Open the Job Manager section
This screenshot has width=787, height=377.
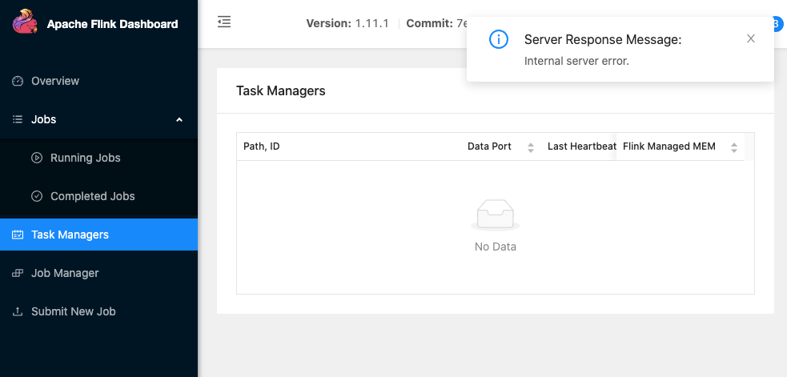[x=65, y=273]
